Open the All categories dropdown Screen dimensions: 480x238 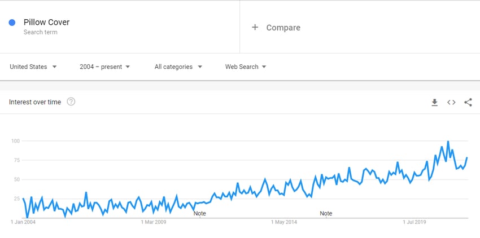click(178, 67)
